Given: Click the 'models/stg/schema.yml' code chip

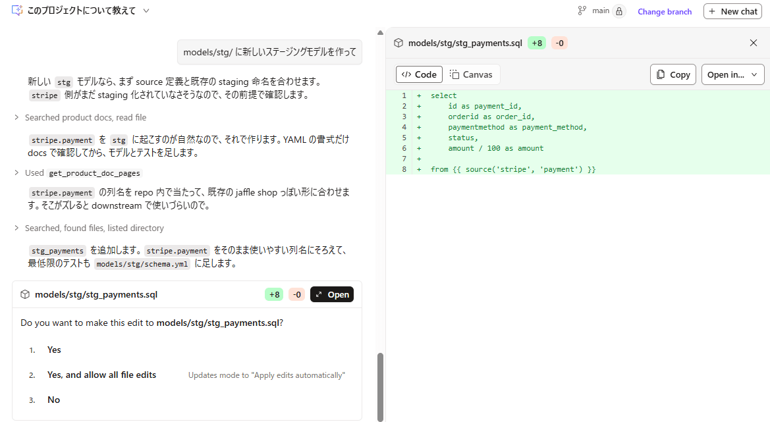Looking at the screenshot, I should point(142,264).
